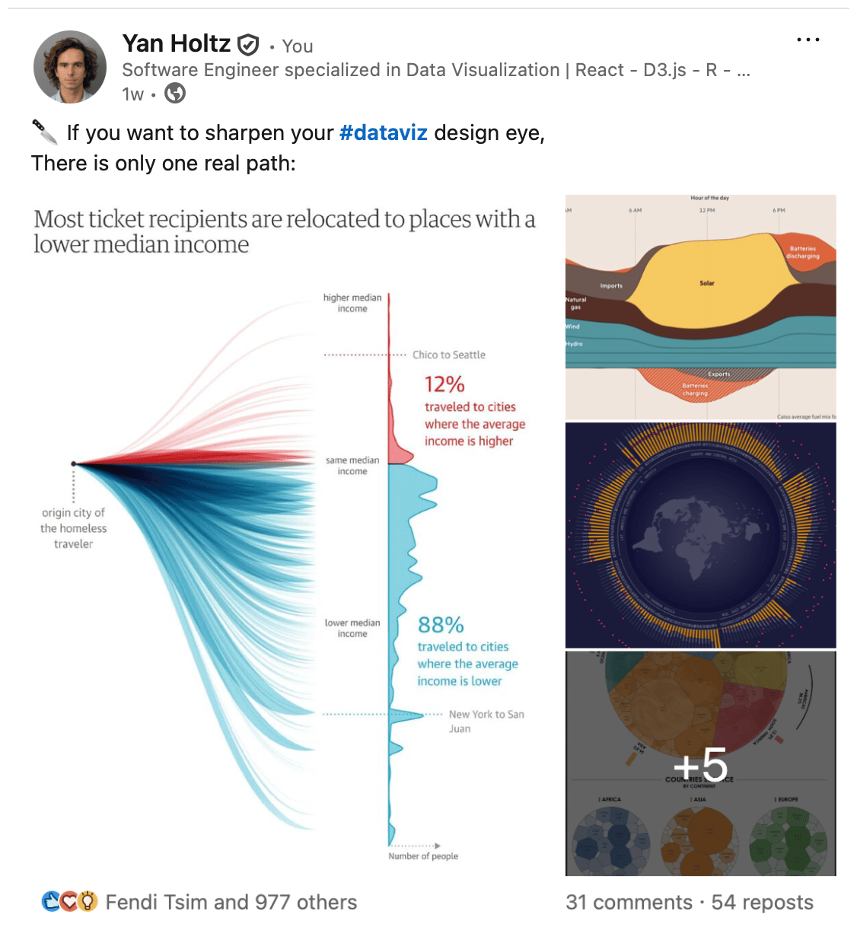Image resolution: width=857 pixels, height=930 pixels.
Task: Open the circular world map chart thumbnail
Action: [x=700, y=535]
